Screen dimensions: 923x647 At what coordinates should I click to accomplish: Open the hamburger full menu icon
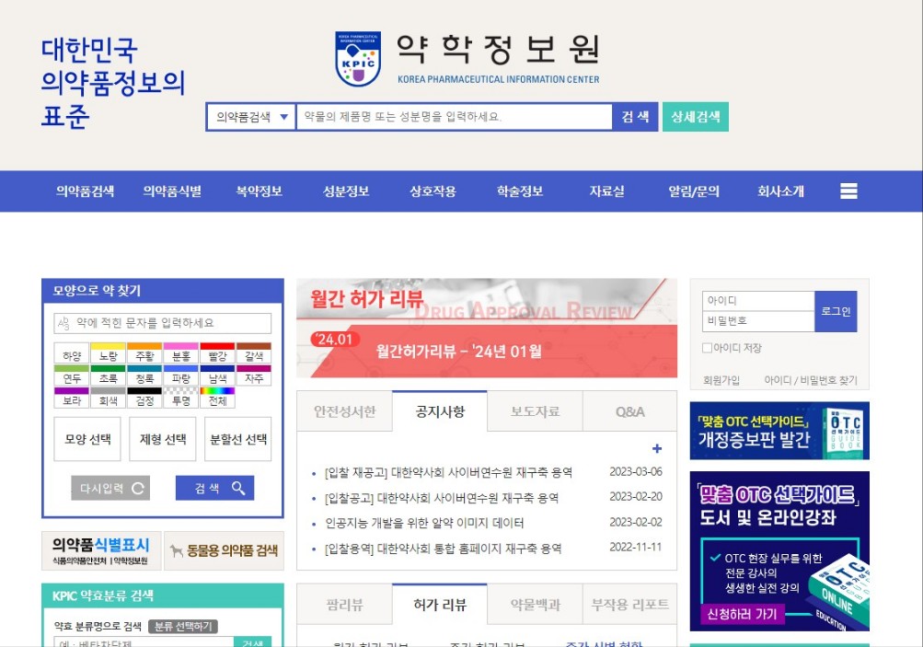pos(848,191)
